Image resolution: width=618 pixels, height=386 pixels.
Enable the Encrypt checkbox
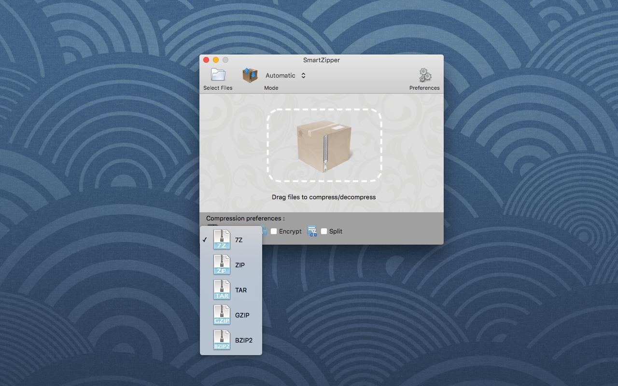(x=274, y=231)
